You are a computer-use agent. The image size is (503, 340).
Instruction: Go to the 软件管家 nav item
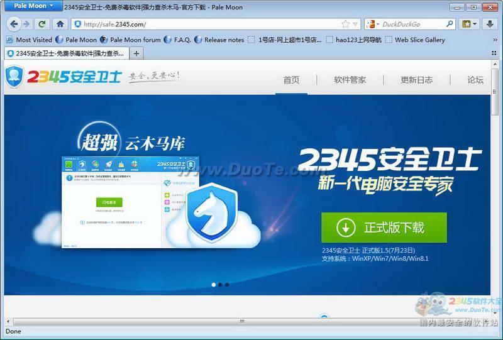(350, 80)
